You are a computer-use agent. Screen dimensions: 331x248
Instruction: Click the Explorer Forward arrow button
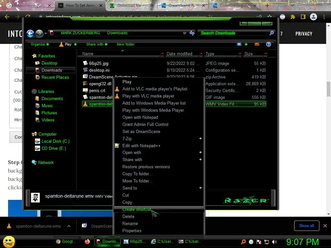(x=39, y=33)
